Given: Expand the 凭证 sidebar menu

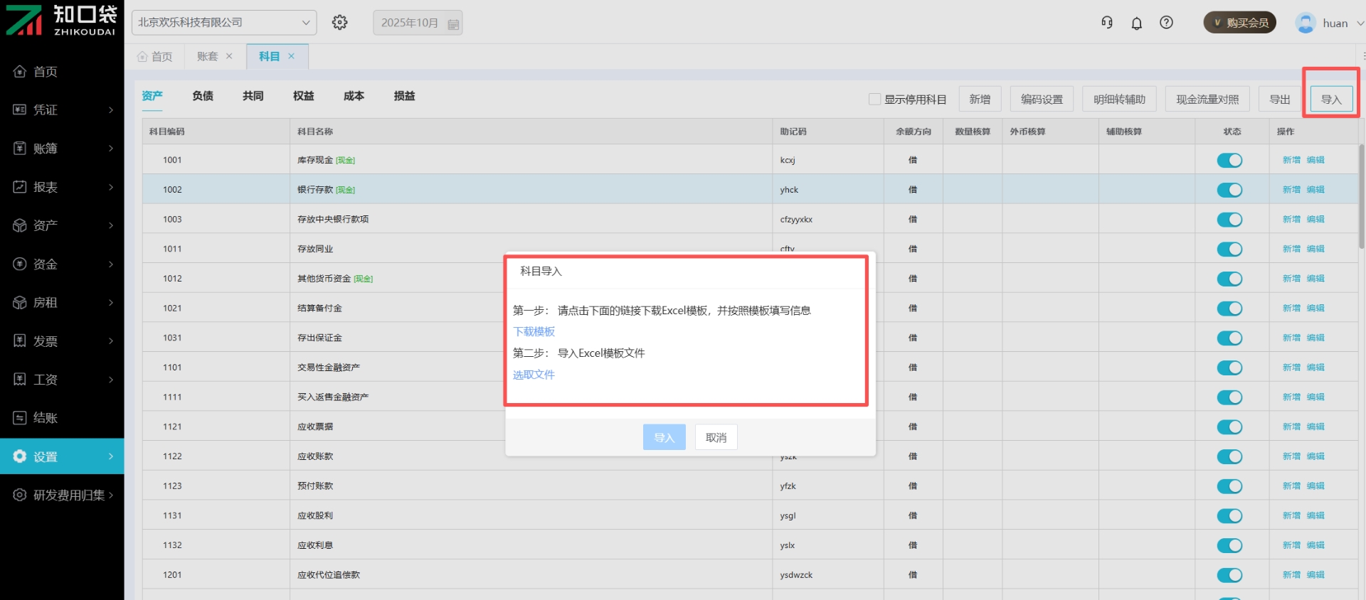Looking at the screenshot, I should pos(63,110).
